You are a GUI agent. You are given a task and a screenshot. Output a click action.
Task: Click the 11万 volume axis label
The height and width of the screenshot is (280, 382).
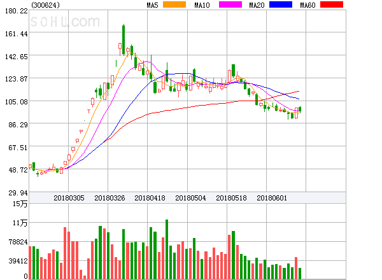point(20,223)
